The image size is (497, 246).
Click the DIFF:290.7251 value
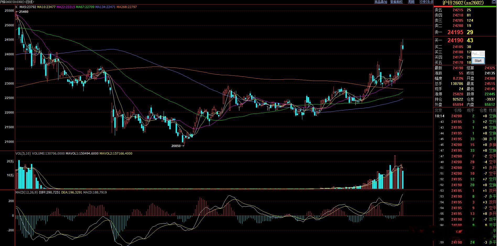(x=50, y=192)
